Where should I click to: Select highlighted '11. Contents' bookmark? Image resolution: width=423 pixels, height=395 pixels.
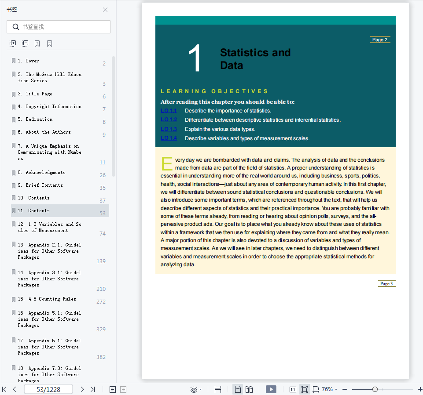point(60,210)
